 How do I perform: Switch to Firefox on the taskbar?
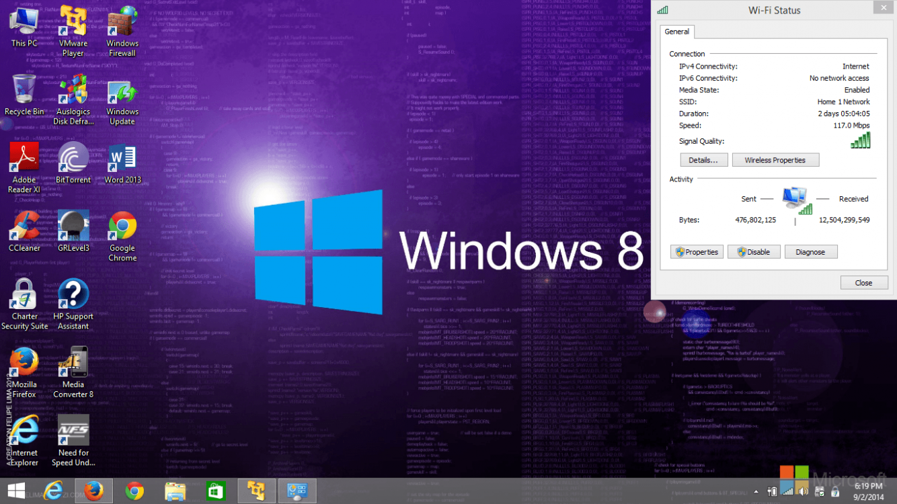click(x=93, y=491)
